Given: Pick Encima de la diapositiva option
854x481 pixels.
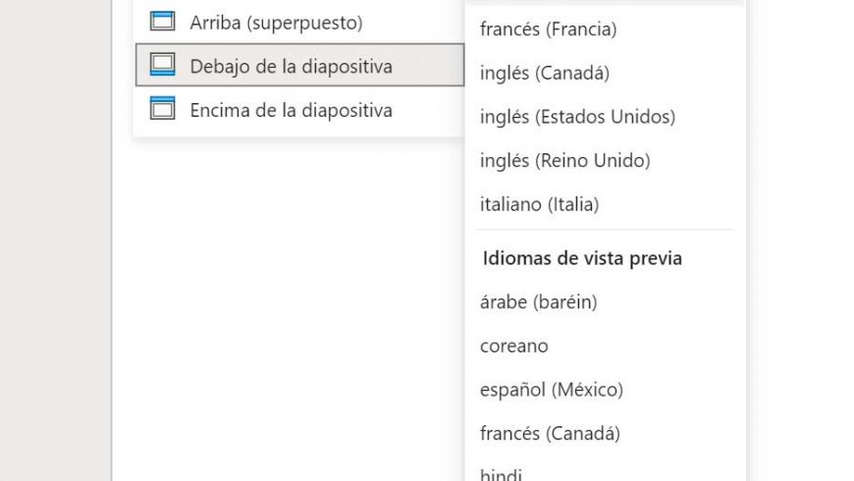Looking at the screenshot, I should 299,110.
